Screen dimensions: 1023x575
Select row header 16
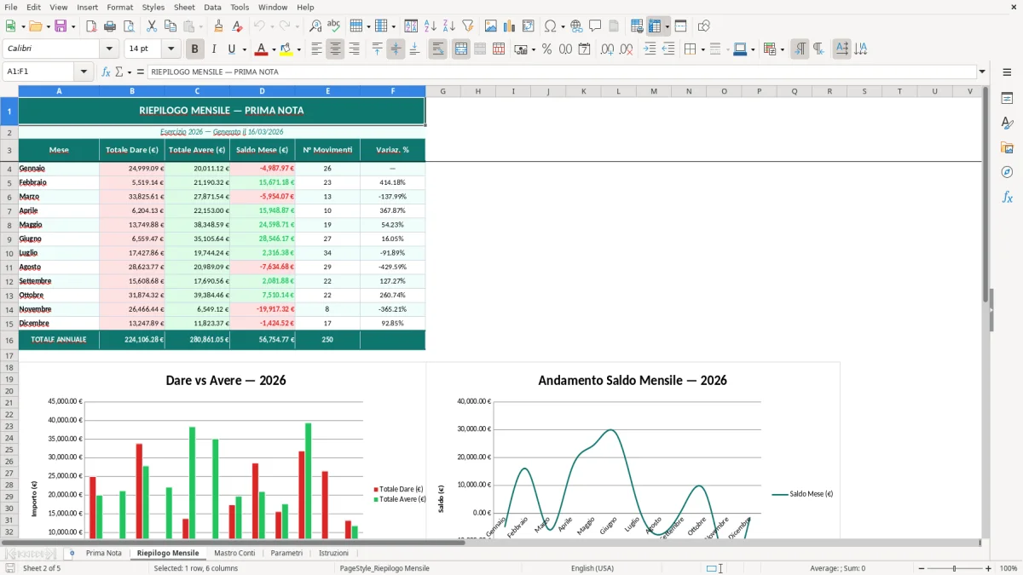point(9,340)
